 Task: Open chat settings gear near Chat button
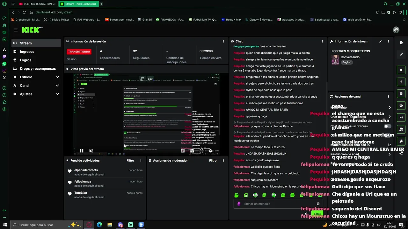pos(306,214)
